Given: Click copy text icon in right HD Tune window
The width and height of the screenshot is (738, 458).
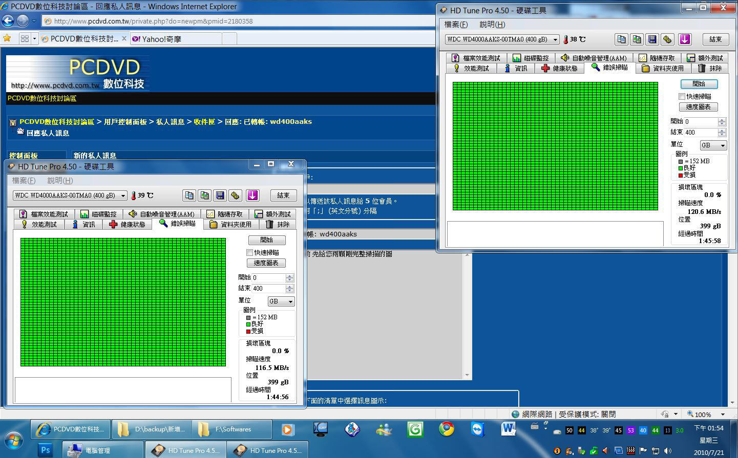Looking at the screenshot, I should coord(622,39).
